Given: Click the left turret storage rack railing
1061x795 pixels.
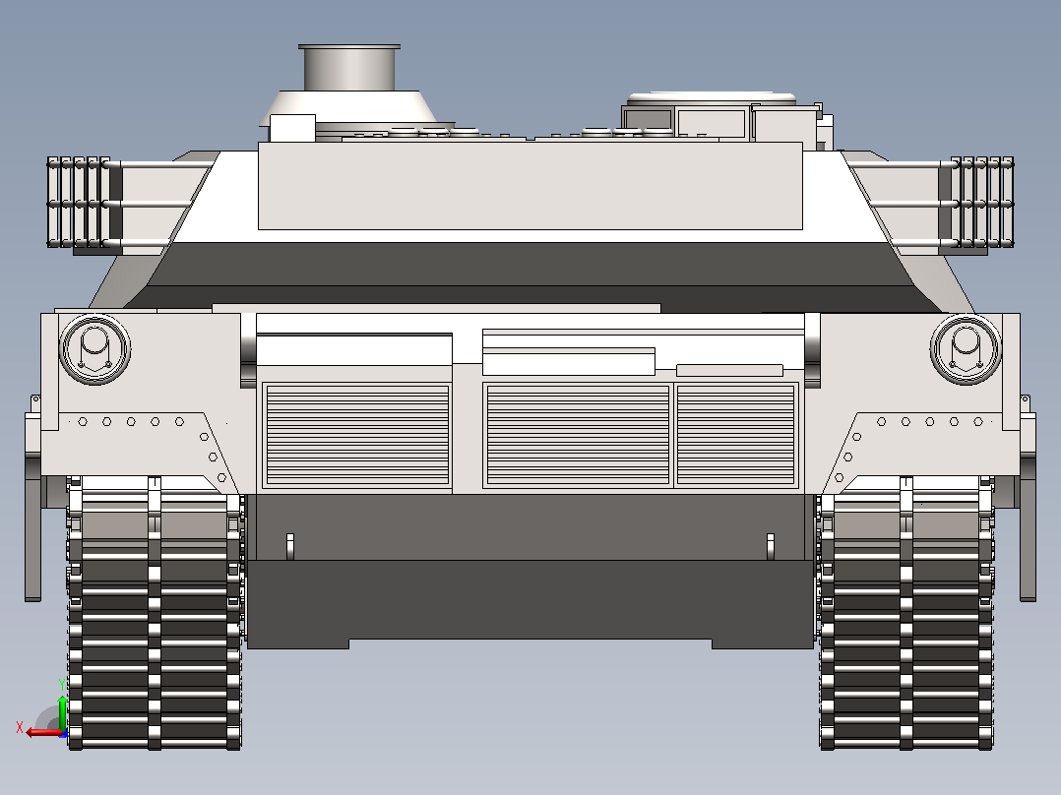Looking at the screenshot, I should [85, 203].
